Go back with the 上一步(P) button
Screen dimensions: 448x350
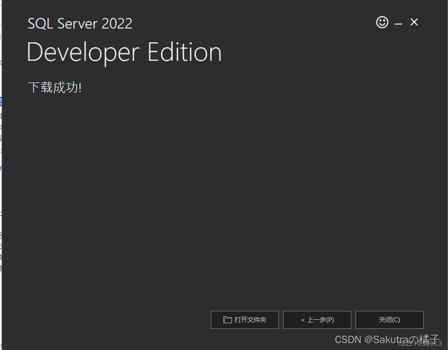point(317,320)
